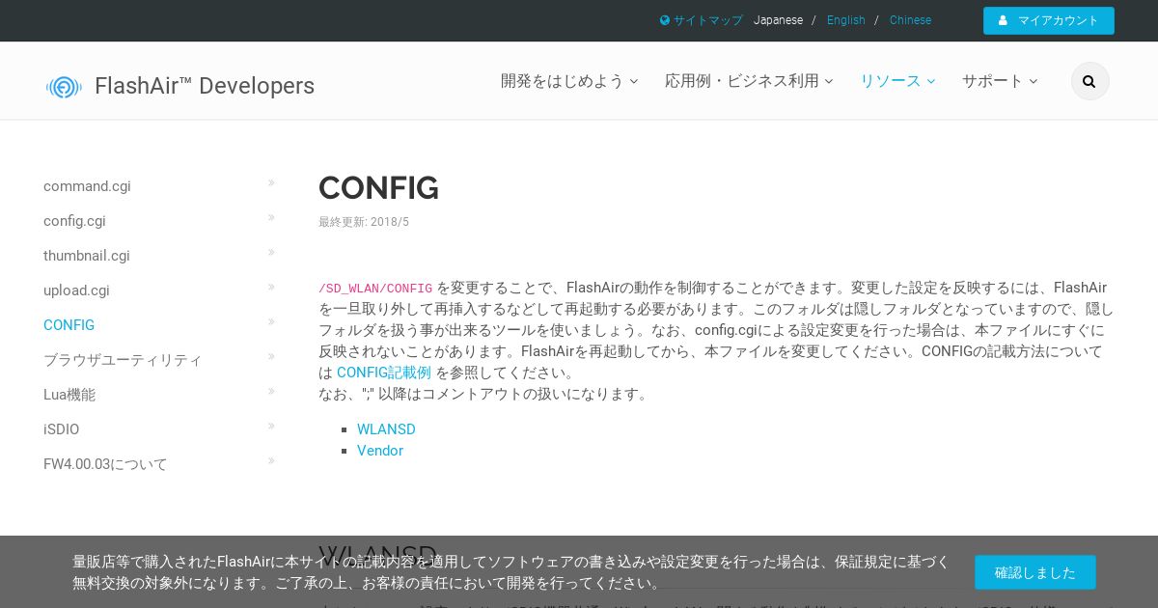Screen dimensions: 1158x608
Task: Expand the 応用例・ビジネス利用 dropdown menu
Action: click(749, 81)
